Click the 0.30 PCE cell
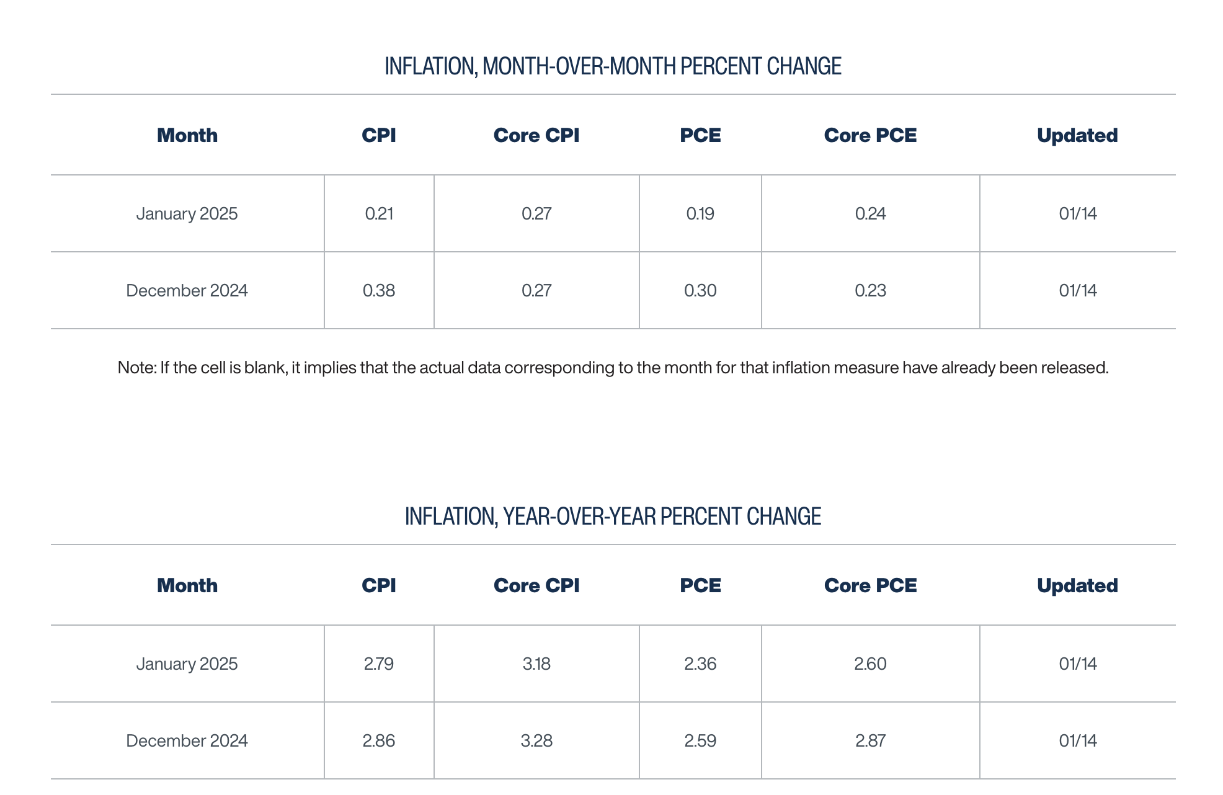 coord(700,291)
